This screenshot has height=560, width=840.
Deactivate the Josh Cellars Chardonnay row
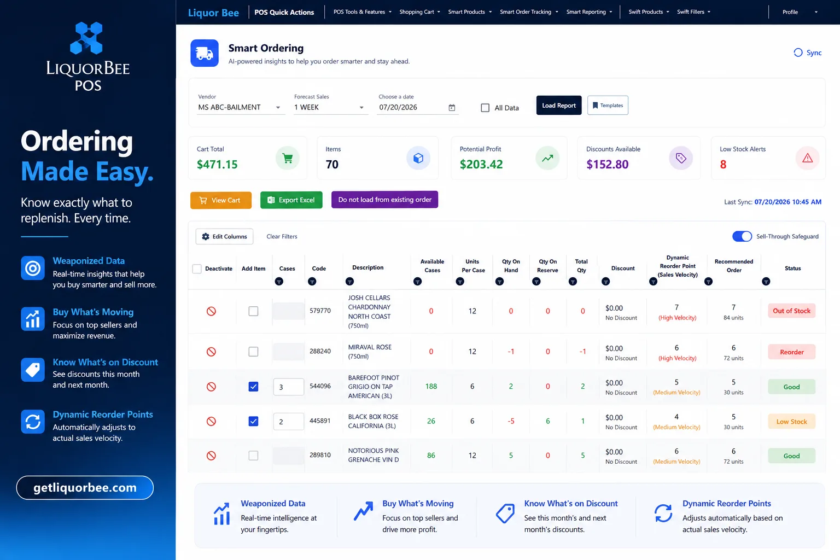211,311
